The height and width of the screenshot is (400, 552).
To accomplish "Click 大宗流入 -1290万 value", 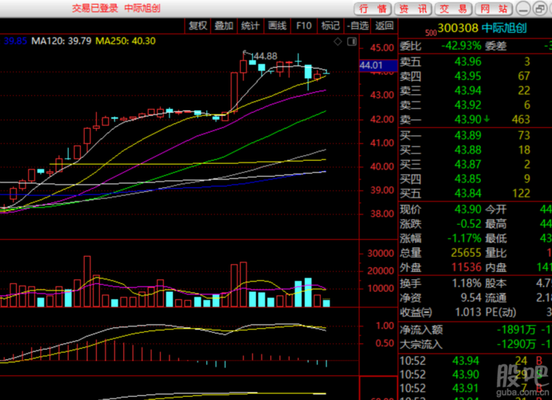I will pyautogui.click(x=516, y=344).
